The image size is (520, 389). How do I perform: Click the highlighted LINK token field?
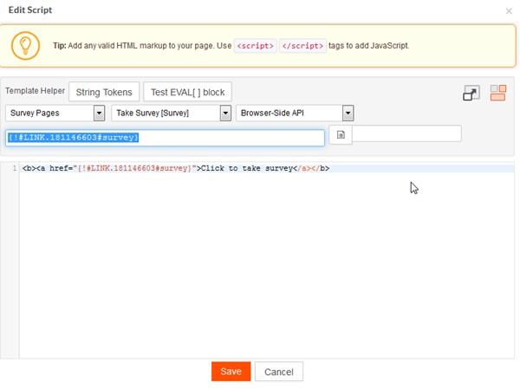(166, 138)
